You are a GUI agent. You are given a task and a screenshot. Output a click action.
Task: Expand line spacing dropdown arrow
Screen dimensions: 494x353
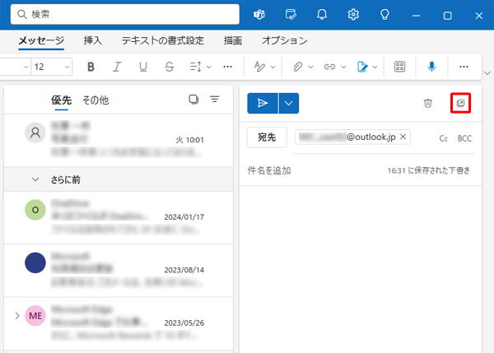click(208, 67)
